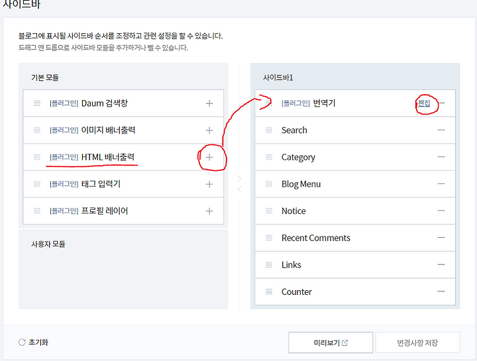Grab the drag handle of Counter
Image resolution: width=477 pixels, height=361 pixels.
[x=269, y=291]
